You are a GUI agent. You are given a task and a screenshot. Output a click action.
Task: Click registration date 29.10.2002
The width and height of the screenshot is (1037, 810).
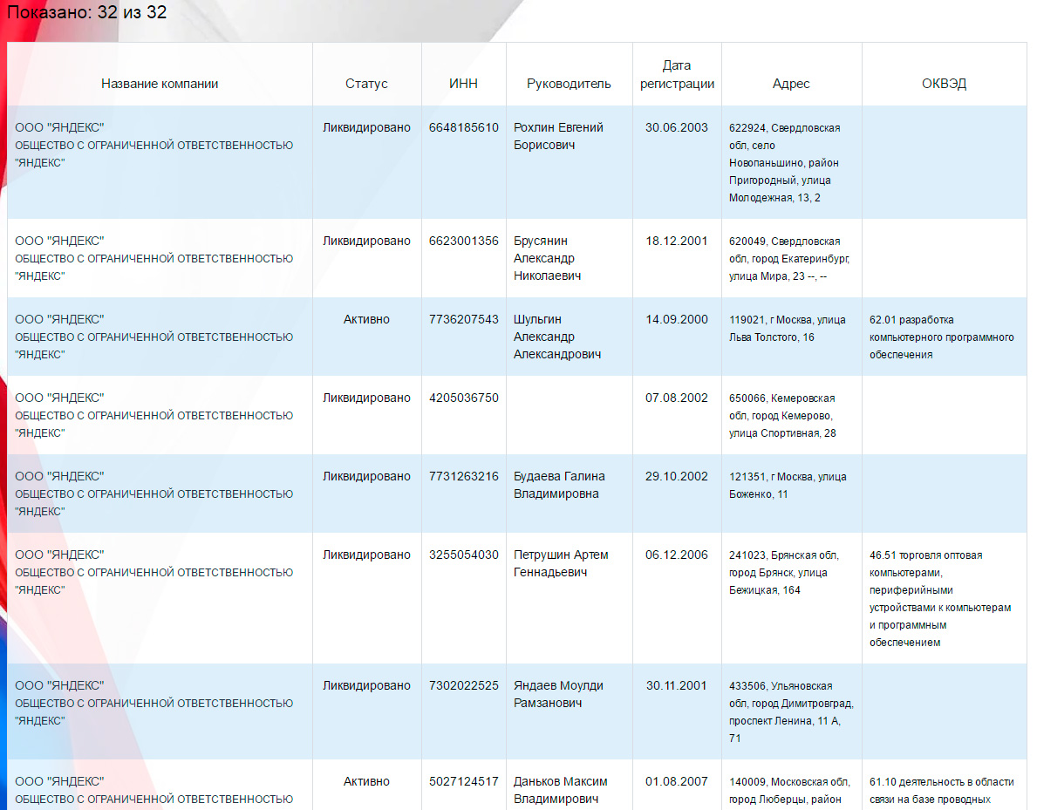click(x=677, y=477)
